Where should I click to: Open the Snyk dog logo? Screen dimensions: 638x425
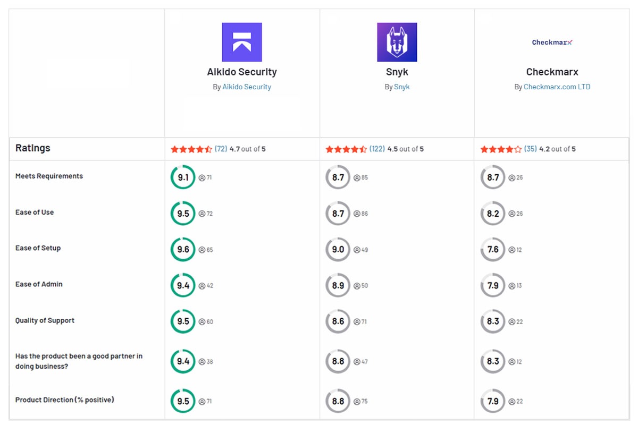397,42
